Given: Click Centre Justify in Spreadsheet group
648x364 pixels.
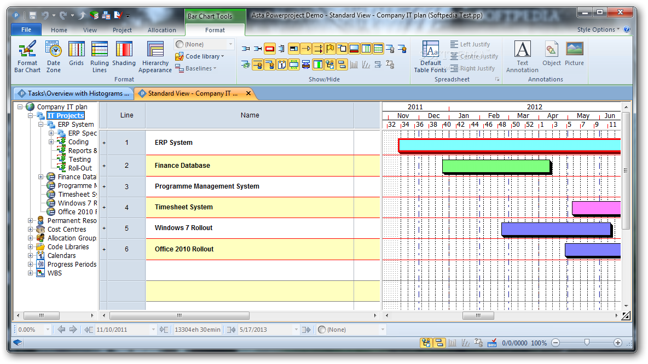Looking at the screenshot, I should (474, 56).
